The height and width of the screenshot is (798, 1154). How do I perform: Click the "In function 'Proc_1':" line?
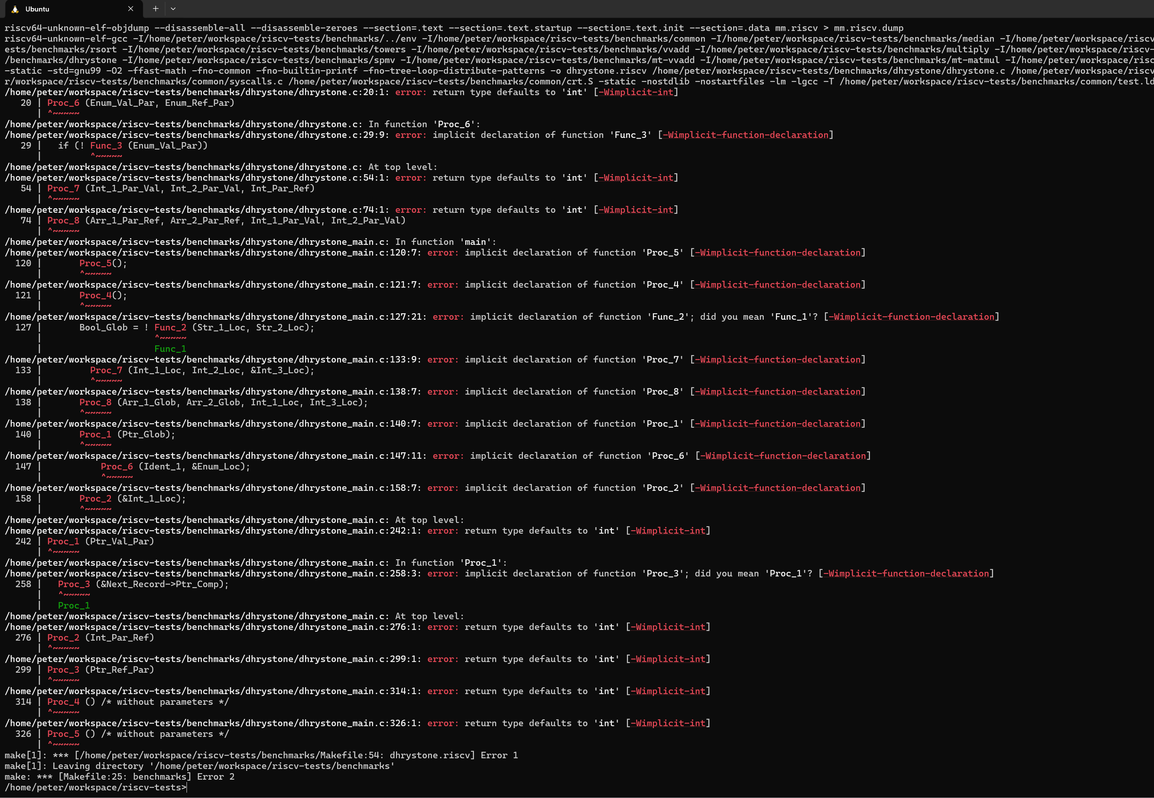(256, 563)
